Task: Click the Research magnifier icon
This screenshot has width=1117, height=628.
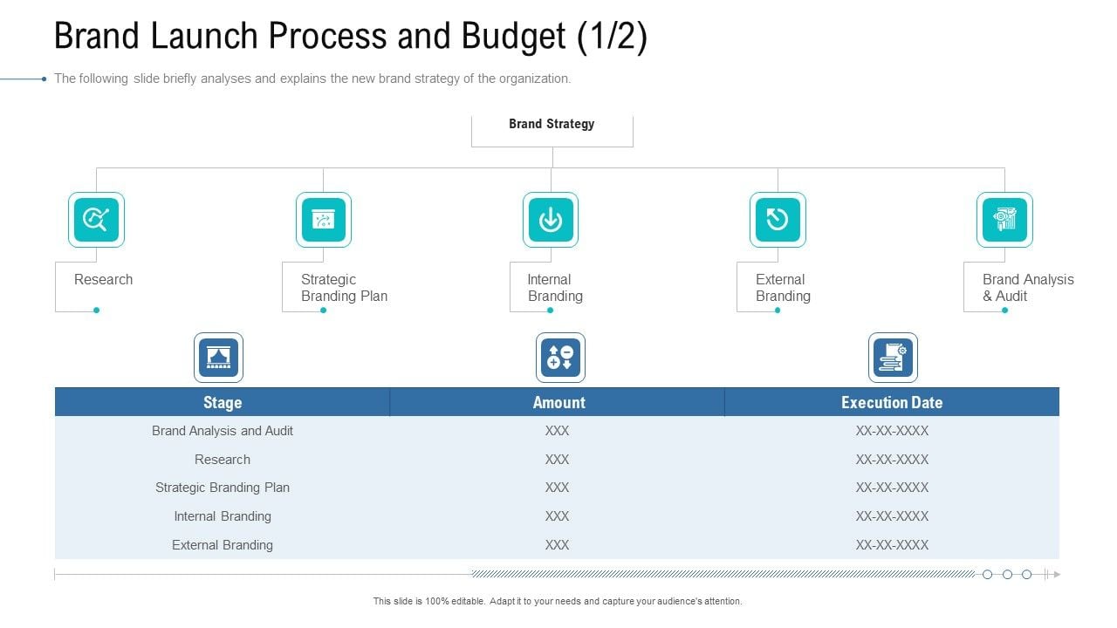Action: 96,220
